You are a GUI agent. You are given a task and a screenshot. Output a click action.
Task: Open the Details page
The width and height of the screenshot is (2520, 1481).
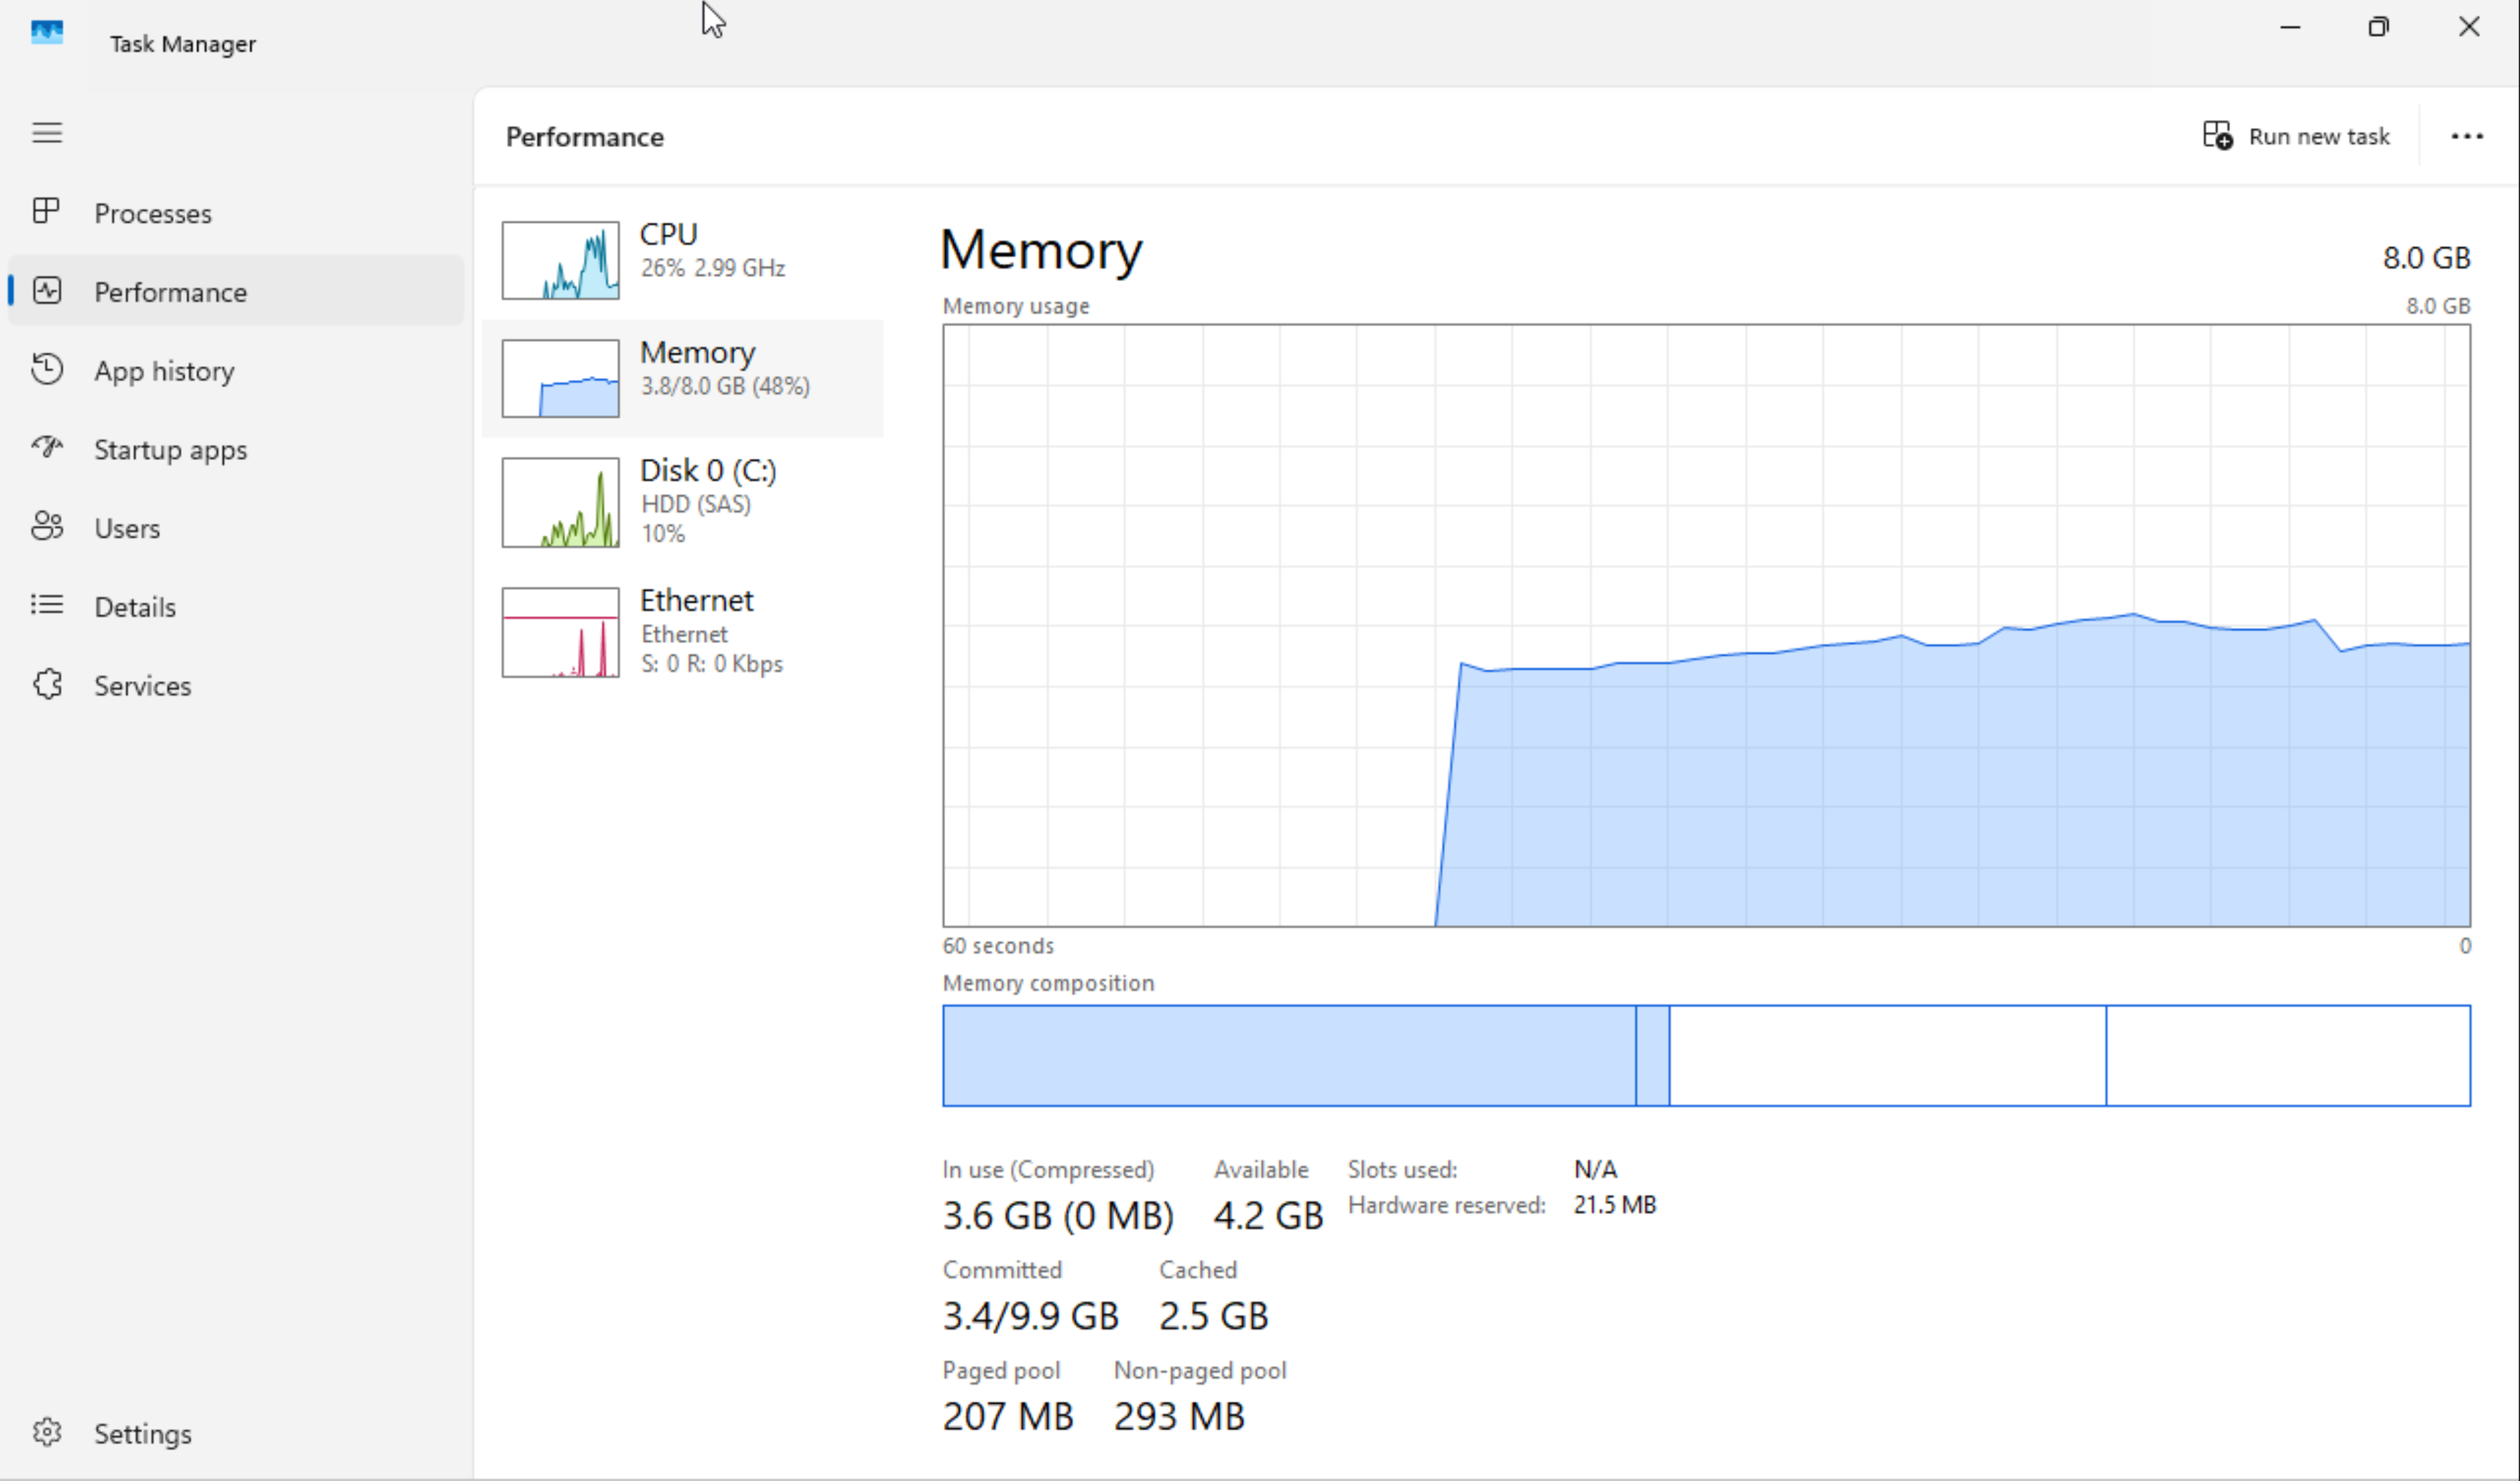point(236,607)
